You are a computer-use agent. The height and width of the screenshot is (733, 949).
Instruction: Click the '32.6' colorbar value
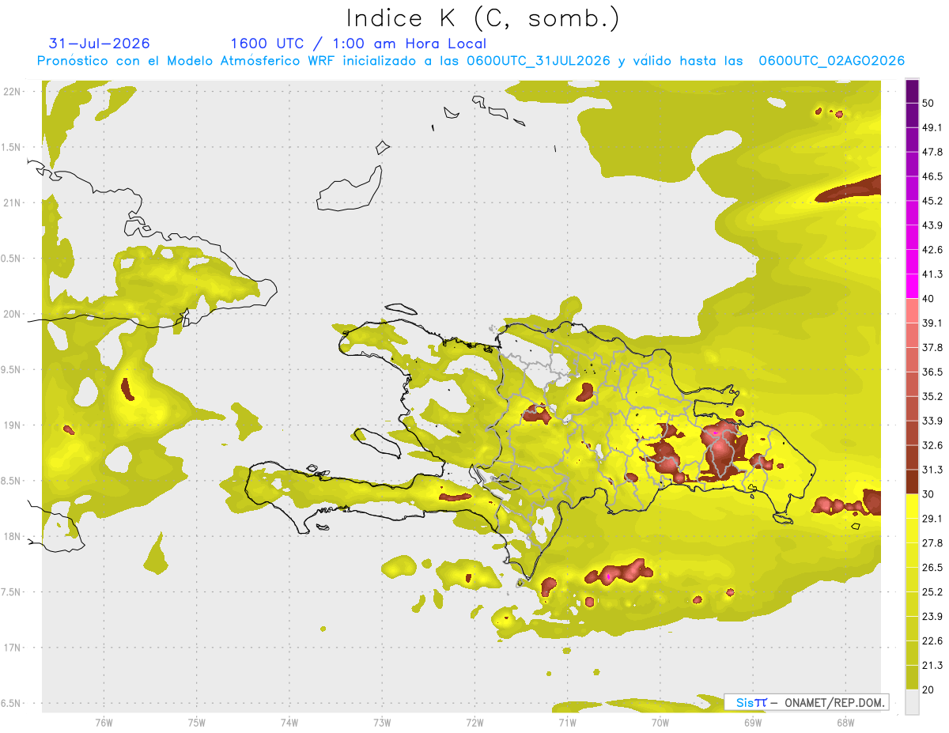(932, 445)
